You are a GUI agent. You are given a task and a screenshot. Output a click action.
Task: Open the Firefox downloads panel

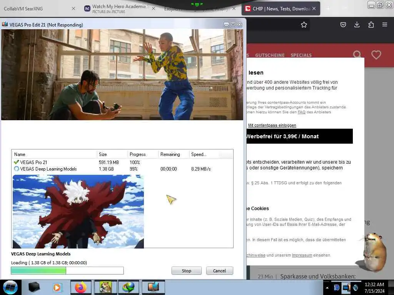click(x=357, y=25)
